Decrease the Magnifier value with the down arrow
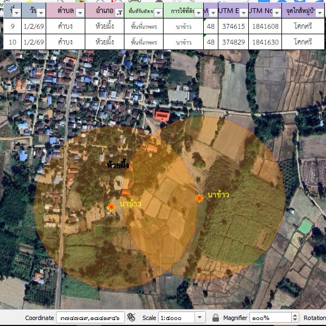This screenshot has width=326, height=326. [295, 320]
